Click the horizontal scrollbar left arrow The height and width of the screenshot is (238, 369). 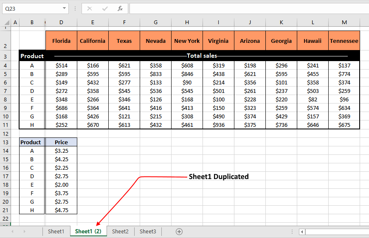click(x=302, y=232)
